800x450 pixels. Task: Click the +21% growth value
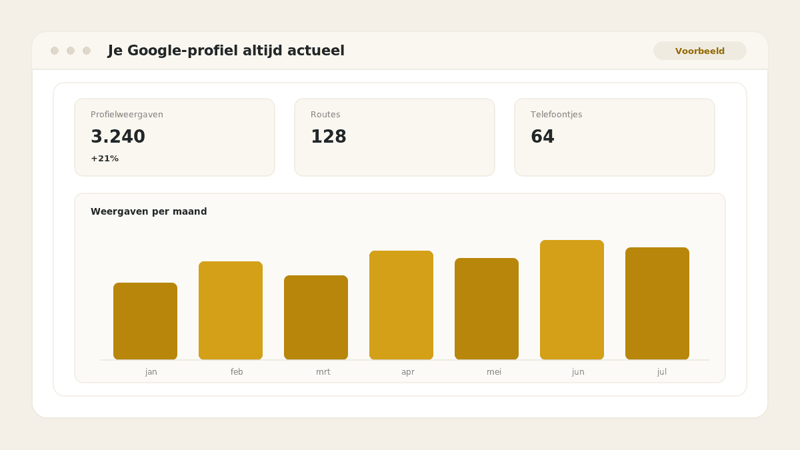105,159
